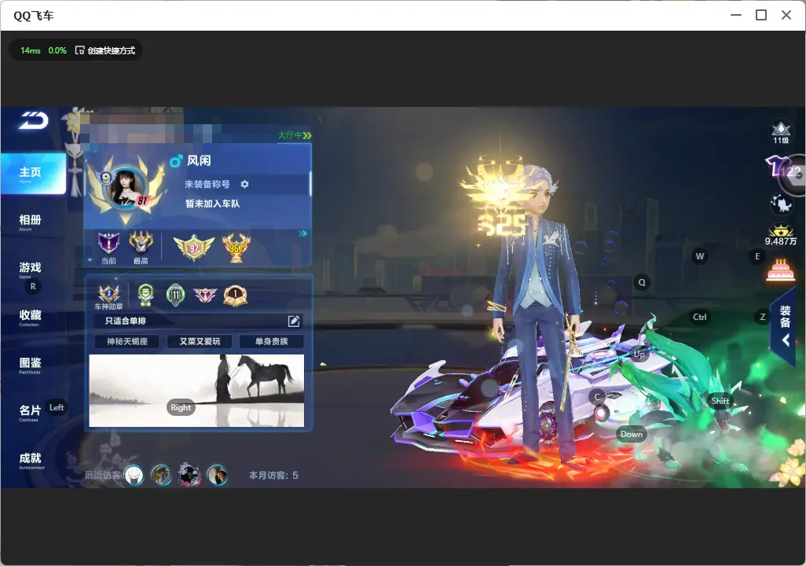Expand the 装备 equipment side panel
806x566 pixels.
[x=785, y=325]
